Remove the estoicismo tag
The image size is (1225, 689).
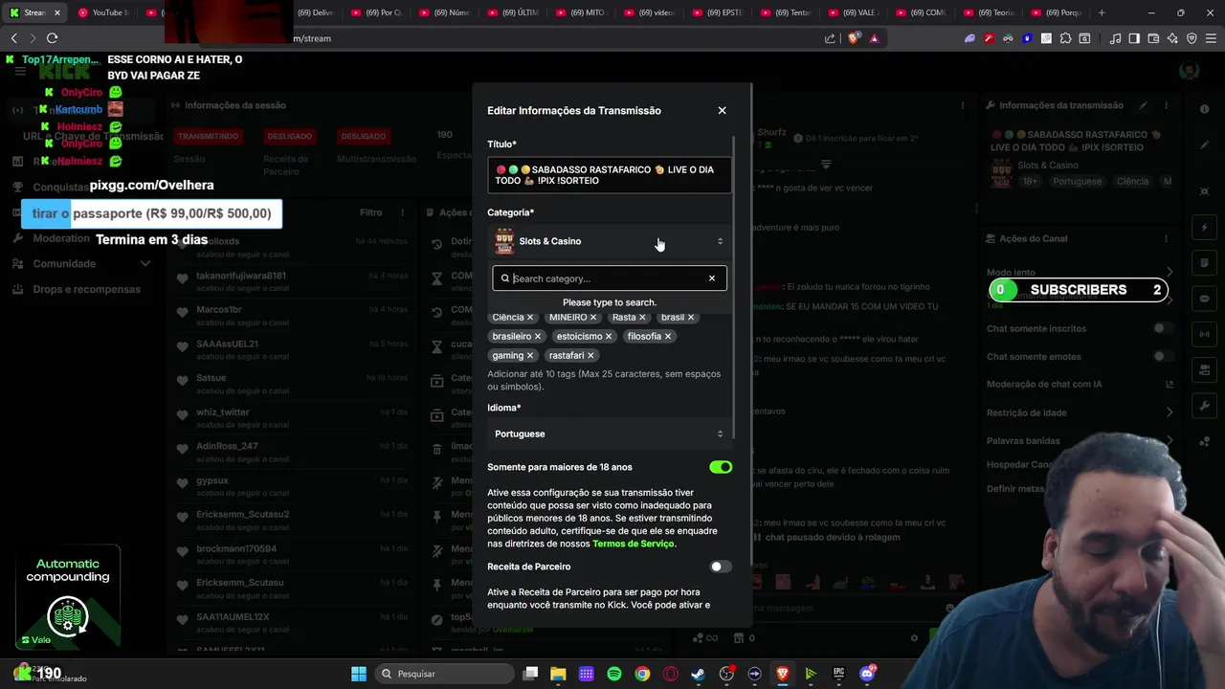click(610, 336)
